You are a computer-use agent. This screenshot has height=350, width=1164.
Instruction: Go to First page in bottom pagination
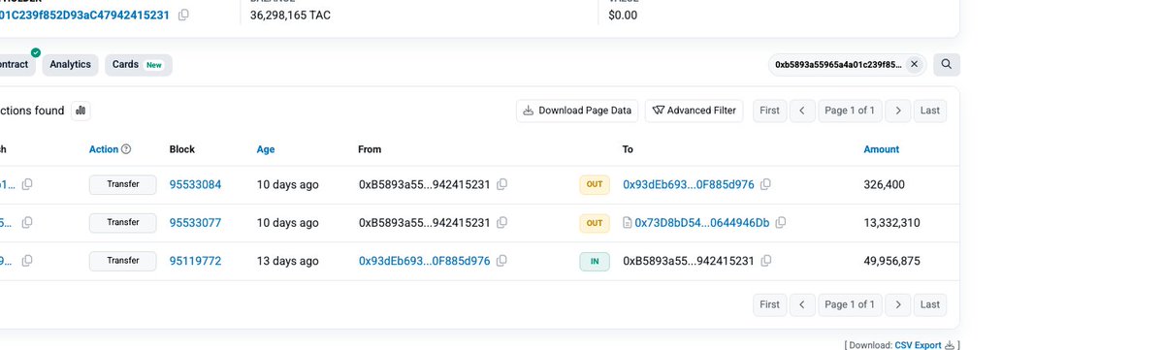point(769,304)
